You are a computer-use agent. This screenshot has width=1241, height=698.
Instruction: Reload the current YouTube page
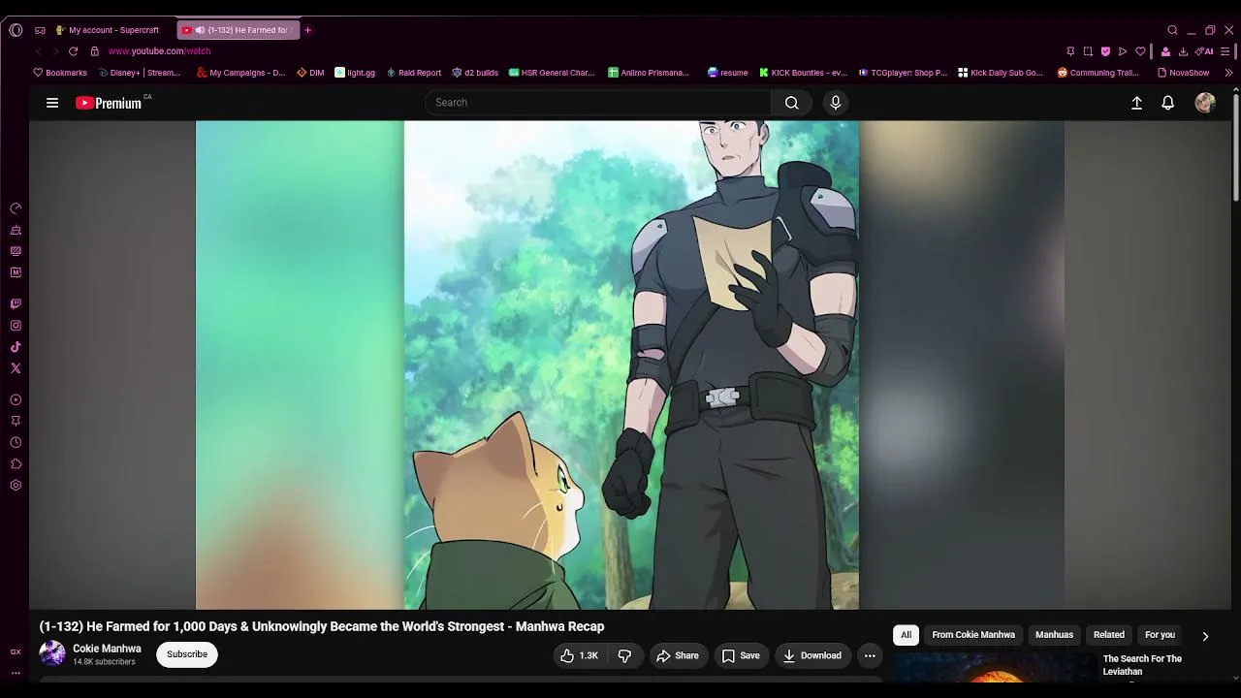tap(73, 51)
